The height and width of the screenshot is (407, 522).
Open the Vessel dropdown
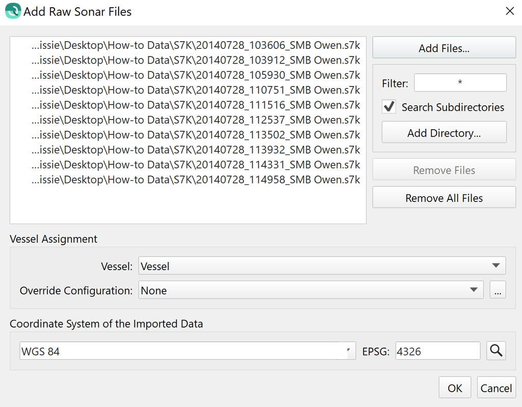[322, 266]
